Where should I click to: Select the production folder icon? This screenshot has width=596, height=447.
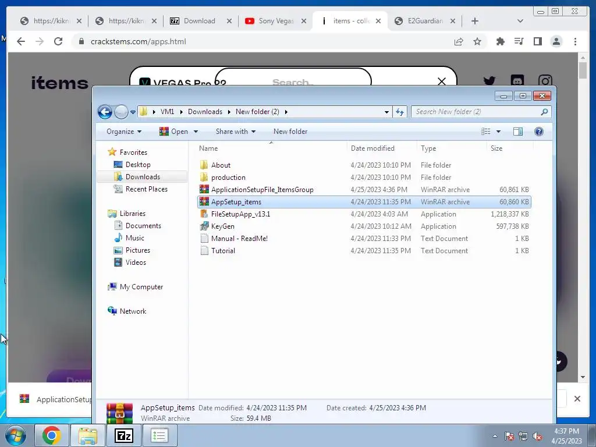pyautogui.click(x=204, y=177)
